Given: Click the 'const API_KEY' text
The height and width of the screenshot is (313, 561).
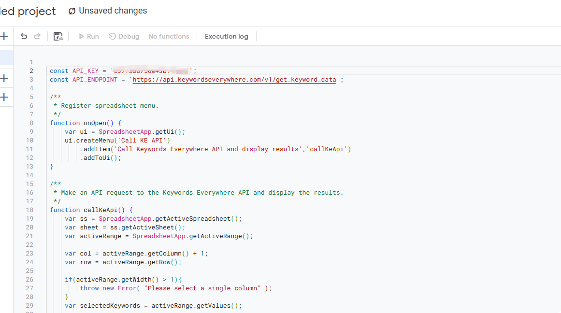Looking at the screenshot, I should click(x=74, y=71).
